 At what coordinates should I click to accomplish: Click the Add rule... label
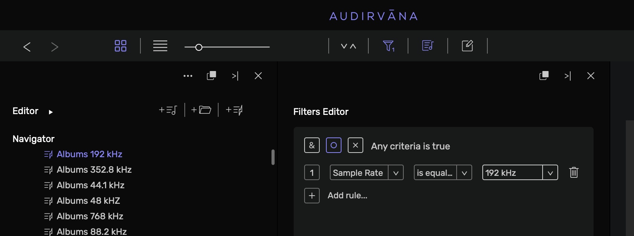pyautogui.click(x=347, y=196)
